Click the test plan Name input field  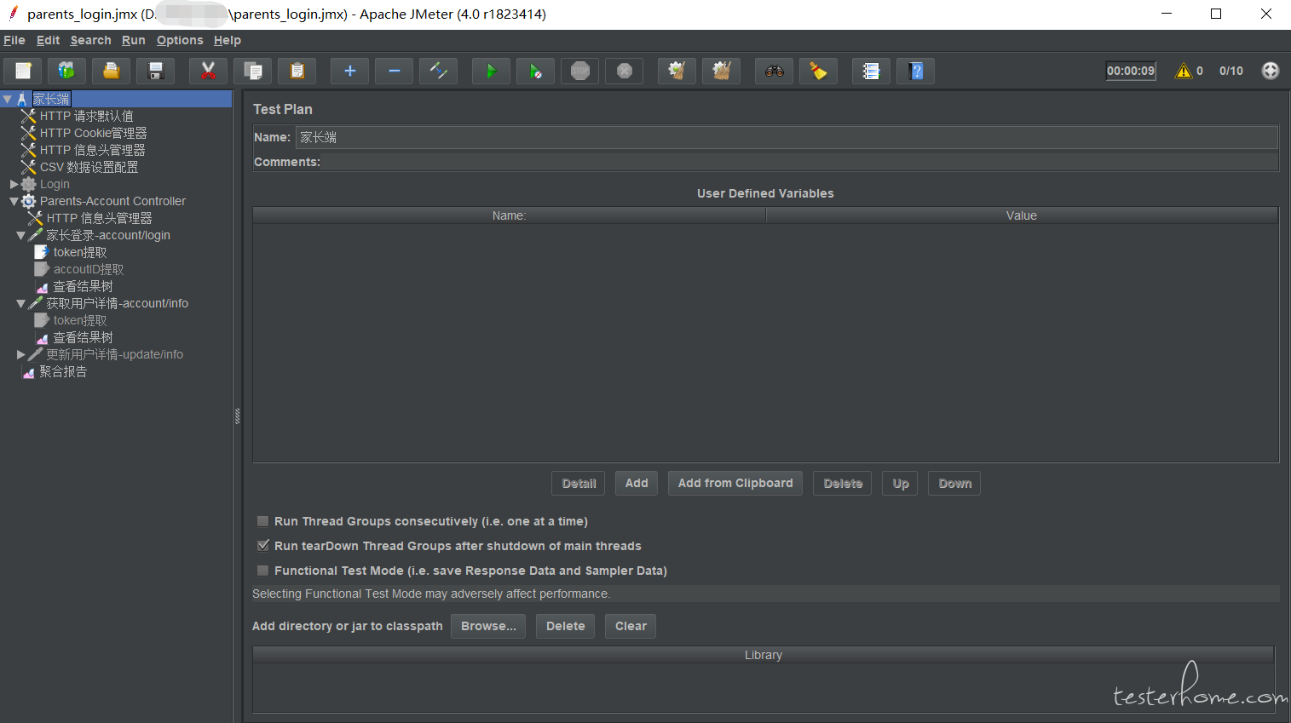(787, 137)
